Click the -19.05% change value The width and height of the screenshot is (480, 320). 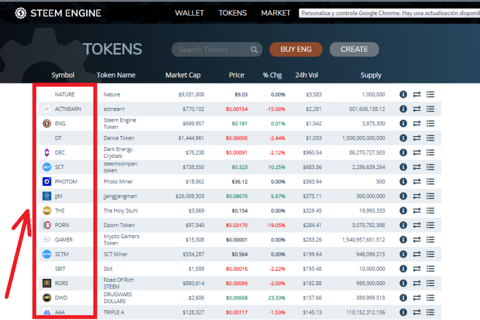276,225
